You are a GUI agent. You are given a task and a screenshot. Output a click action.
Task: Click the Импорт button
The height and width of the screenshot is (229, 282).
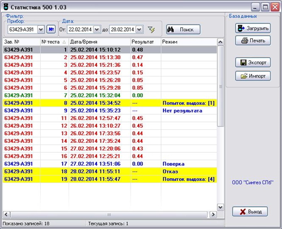[253, 76]
